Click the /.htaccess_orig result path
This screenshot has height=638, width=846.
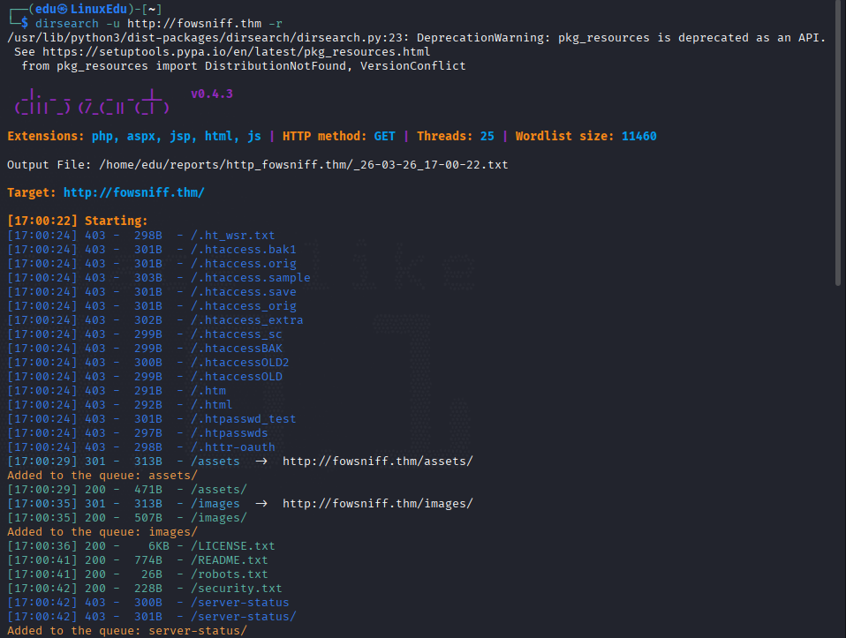[x=244, y=306]
